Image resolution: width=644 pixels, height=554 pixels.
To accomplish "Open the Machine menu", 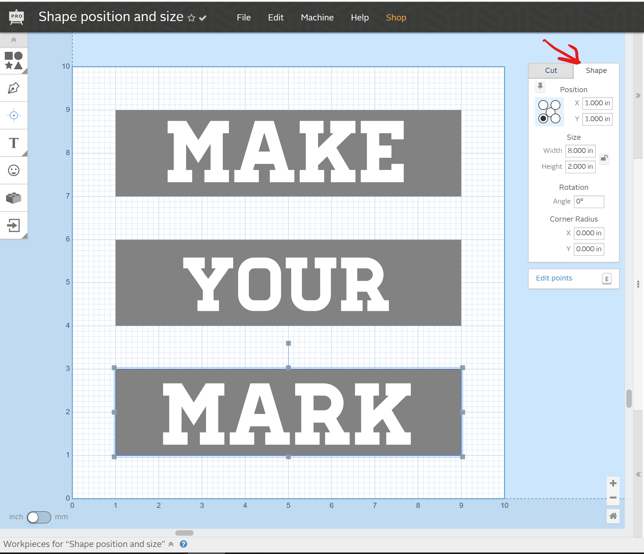I will [317, 17].
